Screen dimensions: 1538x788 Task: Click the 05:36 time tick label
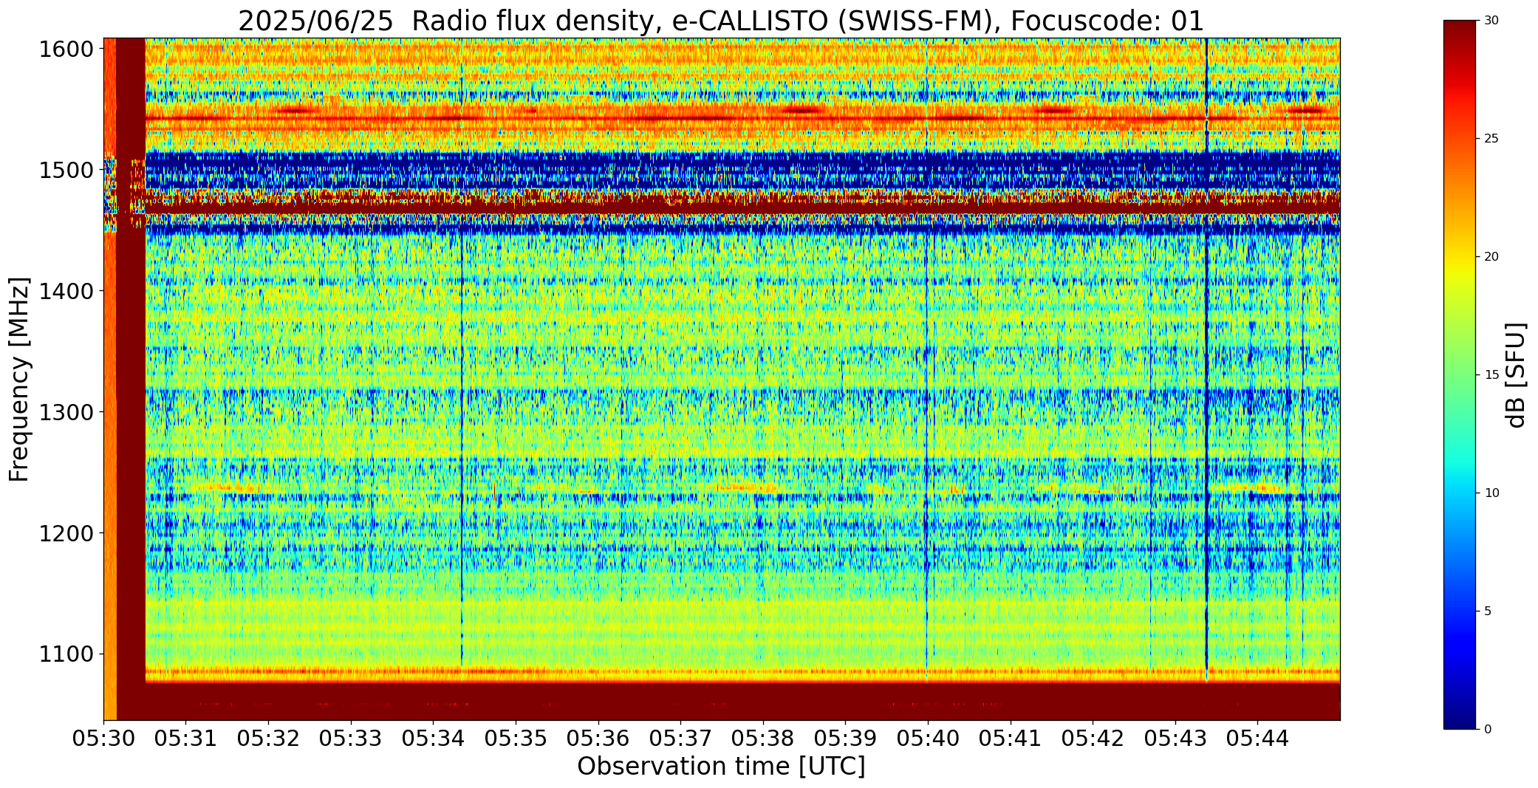coord(598,738)
